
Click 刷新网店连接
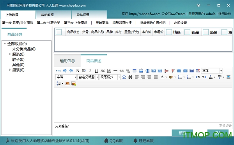point(122,23)
